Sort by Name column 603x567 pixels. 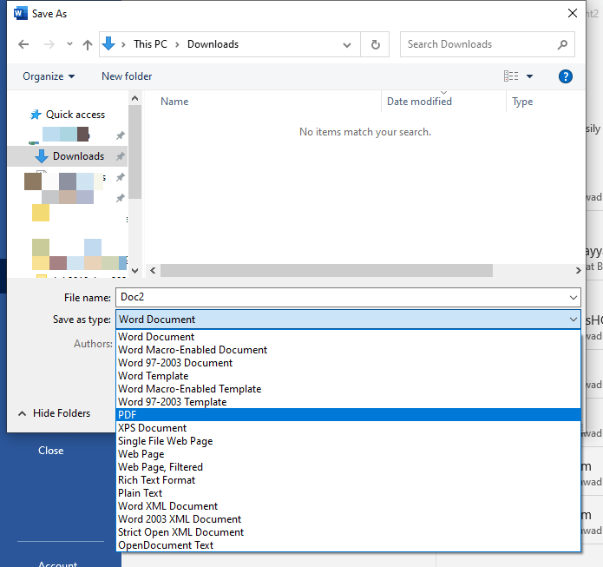click(x=174, y=102)
